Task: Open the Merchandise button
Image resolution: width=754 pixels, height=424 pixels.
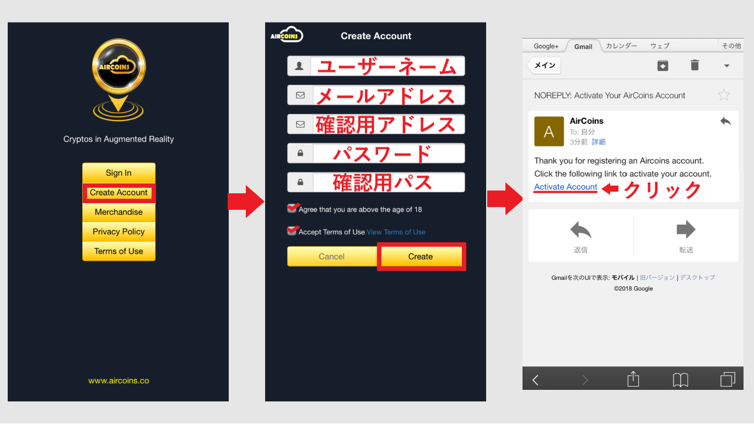Action: pyautogui.click(x=119, y=212)
